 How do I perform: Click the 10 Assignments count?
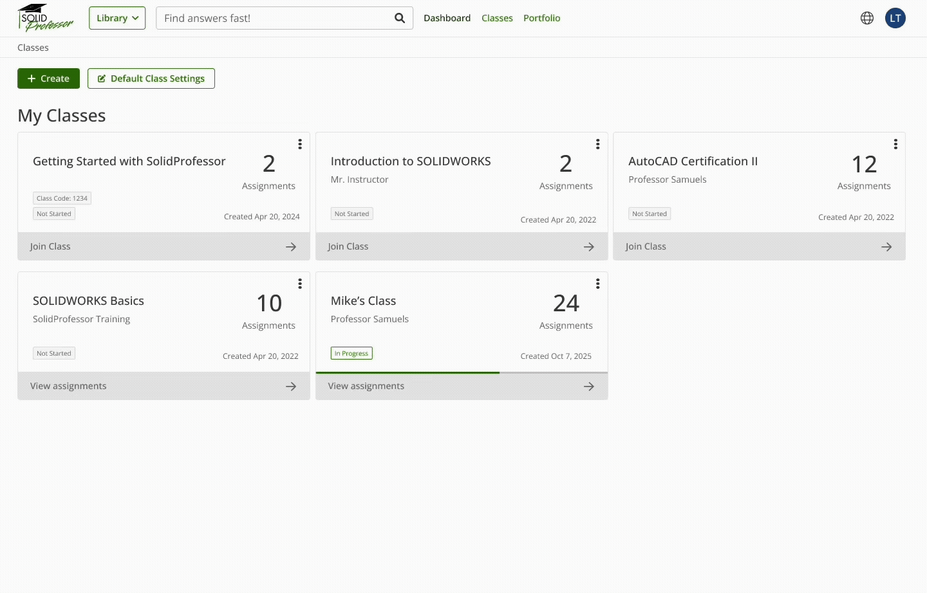pyautogui.click(x=268, y=312)
